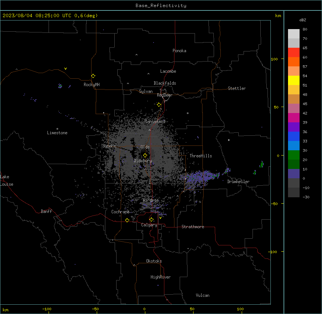Click the Airdrie city label
322x314 pixels.
point(151,201)
